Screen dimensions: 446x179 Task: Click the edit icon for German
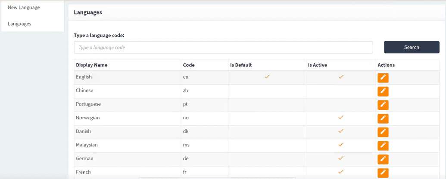pos(383,159)
